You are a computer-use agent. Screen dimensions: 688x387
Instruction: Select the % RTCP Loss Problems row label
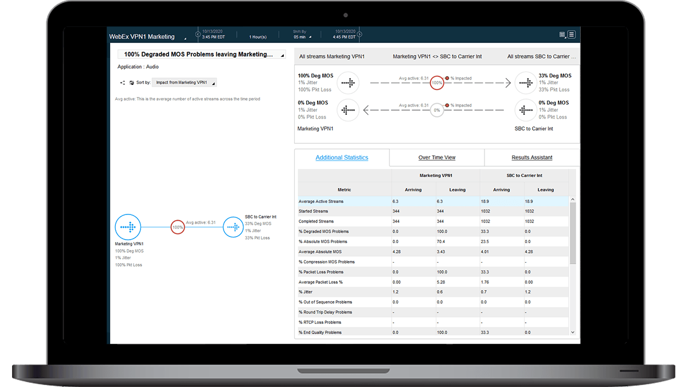pos(320,322)
